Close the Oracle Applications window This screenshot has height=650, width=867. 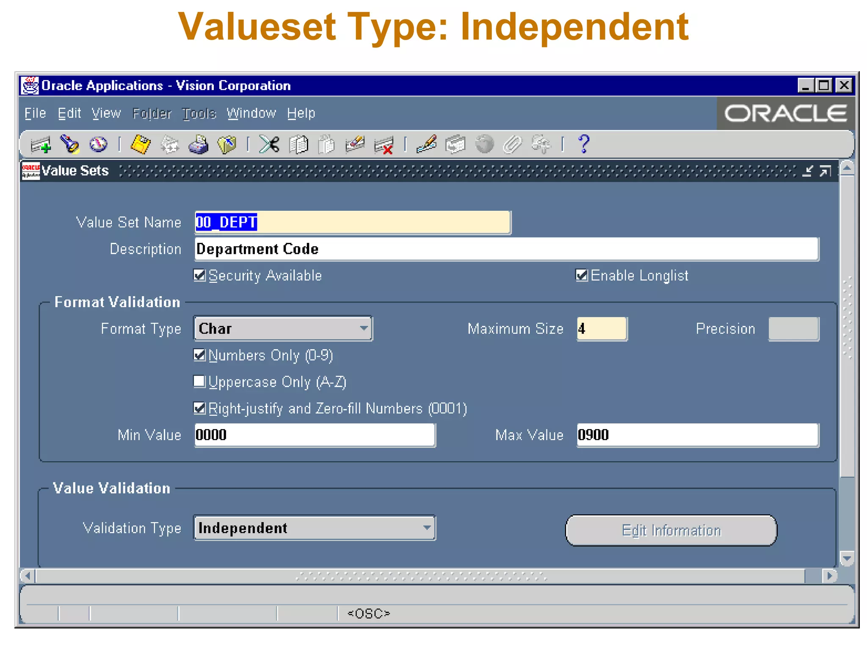click(844, 86)
